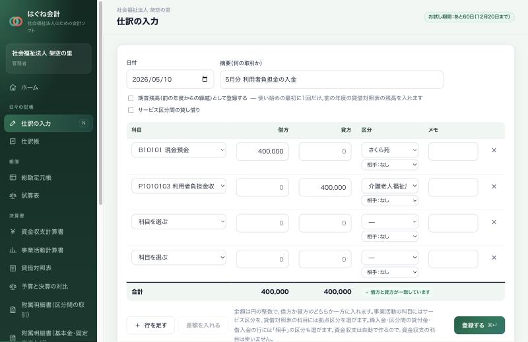
Task: Click the home icon beside ホーム
Action: point(13,88)
